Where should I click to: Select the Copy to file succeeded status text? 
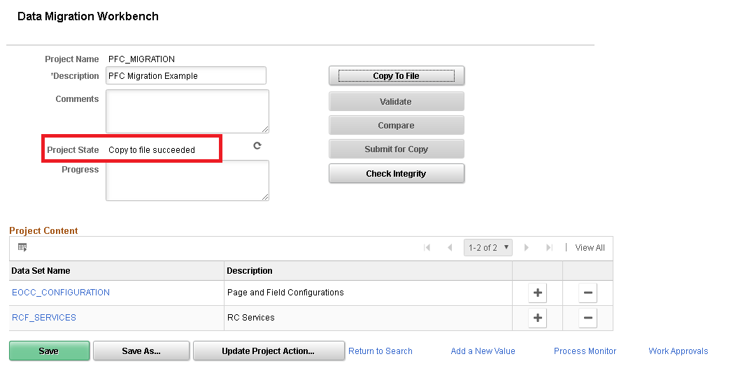click(x=152, y=150)
